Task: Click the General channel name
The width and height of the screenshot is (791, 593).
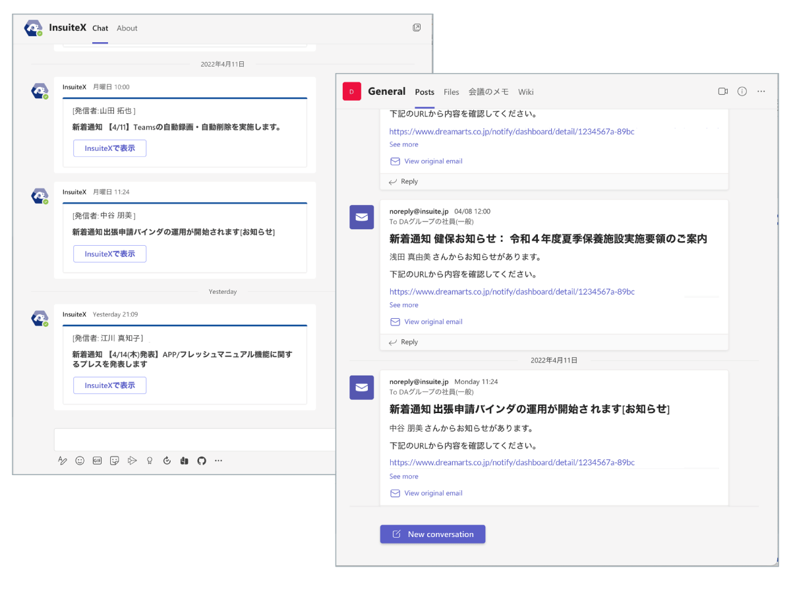Action: (x=387, y=92)
